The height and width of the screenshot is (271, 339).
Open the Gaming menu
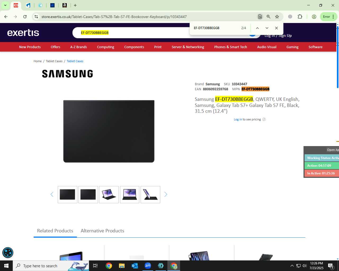click(x=292, y=47)
